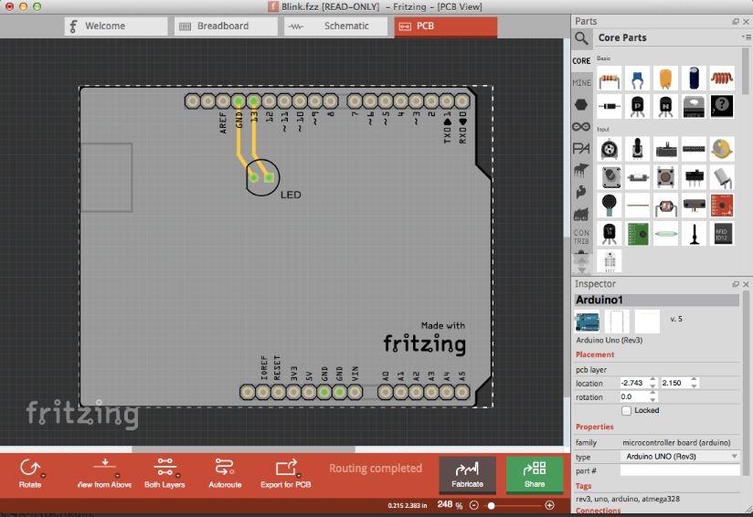Click the horizontal canvas scrollbar

coord(243,449)
